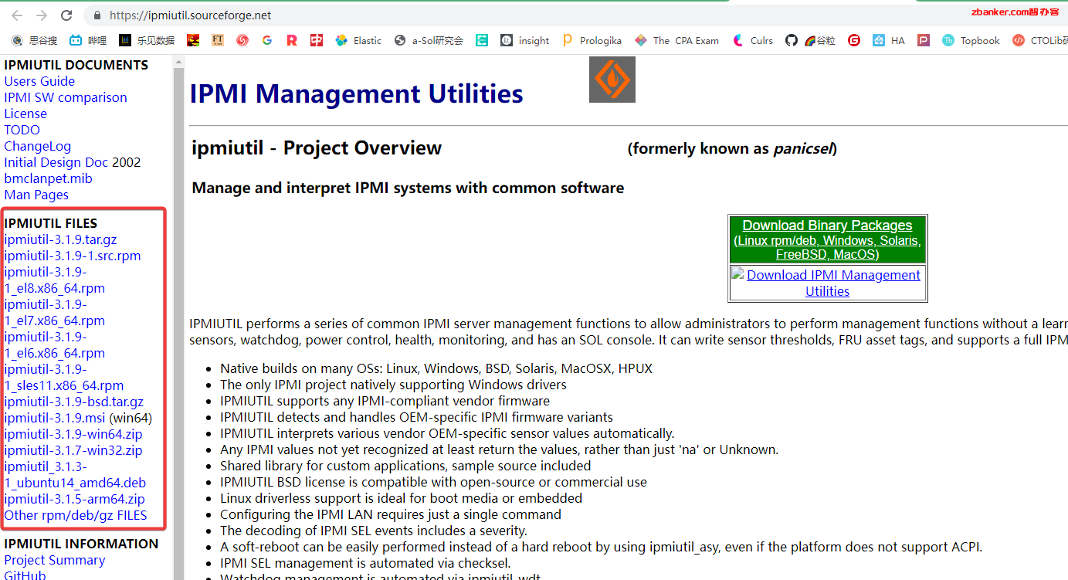Download the ipmiutil el7.x86_64.rpm file

click(54, 313)
